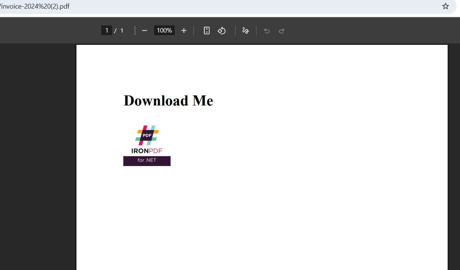Click the Download Me heading
Viewport: 460px width, 270px height.
pyautogui.click(x=168, y=100)
